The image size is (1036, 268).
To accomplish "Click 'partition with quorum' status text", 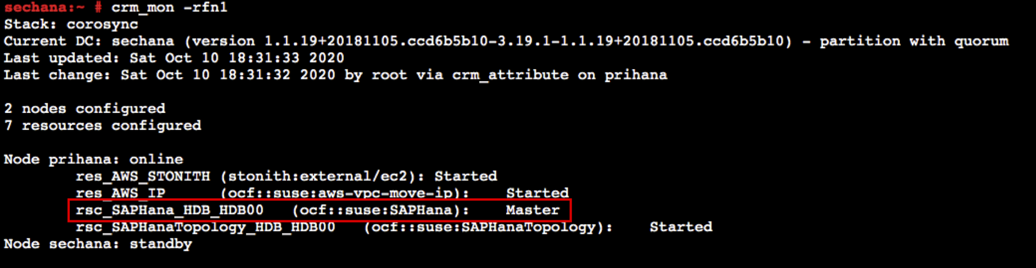I will [914, 42].
